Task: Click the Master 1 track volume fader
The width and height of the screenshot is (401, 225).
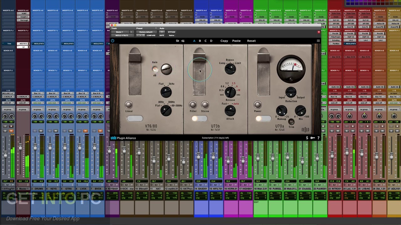Action: coord(20,147)
